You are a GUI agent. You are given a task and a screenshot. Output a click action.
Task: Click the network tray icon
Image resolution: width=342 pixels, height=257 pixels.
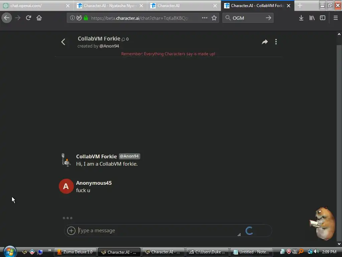coord(310,252)
